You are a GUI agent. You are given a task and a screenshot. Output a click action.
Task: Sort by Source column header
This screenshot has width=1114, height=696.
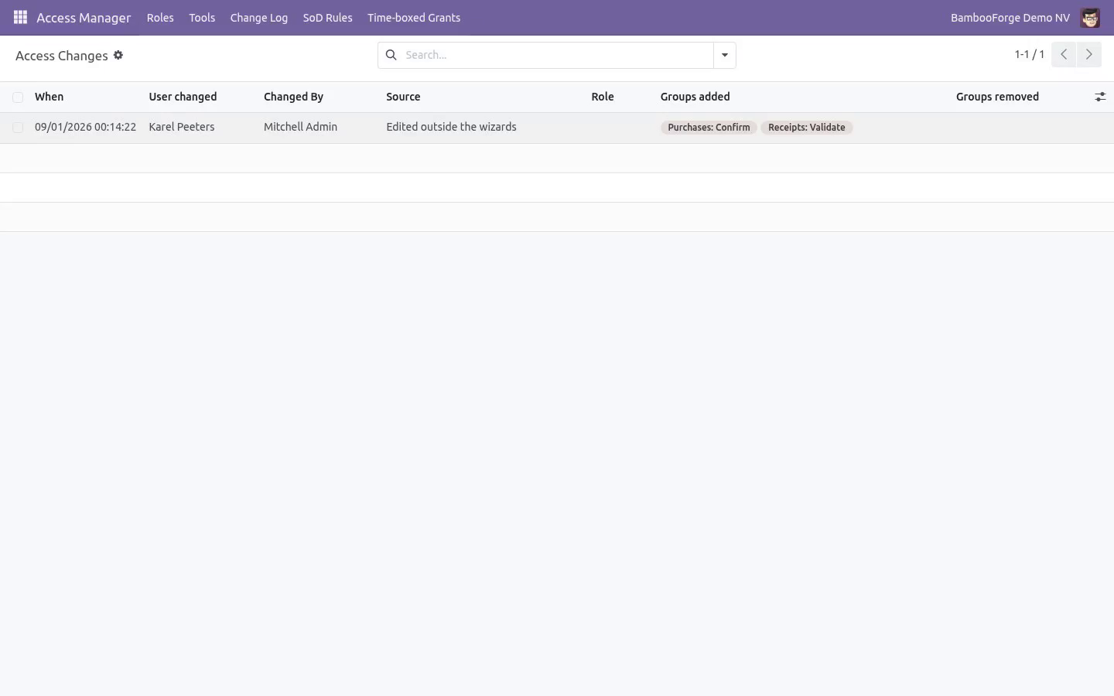403,97
